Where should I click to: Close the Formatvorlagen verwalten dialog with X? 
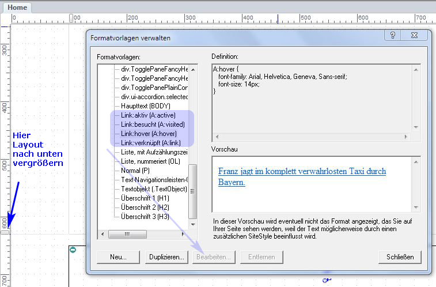(414, 36)
